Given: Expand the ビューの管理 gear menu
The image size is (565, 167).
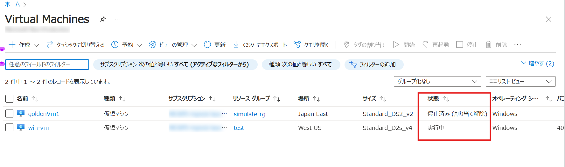Looking at the screenshot, I should [173, 45].
